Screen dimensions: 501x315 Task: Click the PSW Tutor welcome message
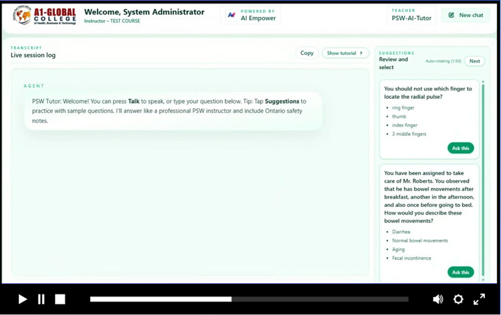[x=173, y=111]
